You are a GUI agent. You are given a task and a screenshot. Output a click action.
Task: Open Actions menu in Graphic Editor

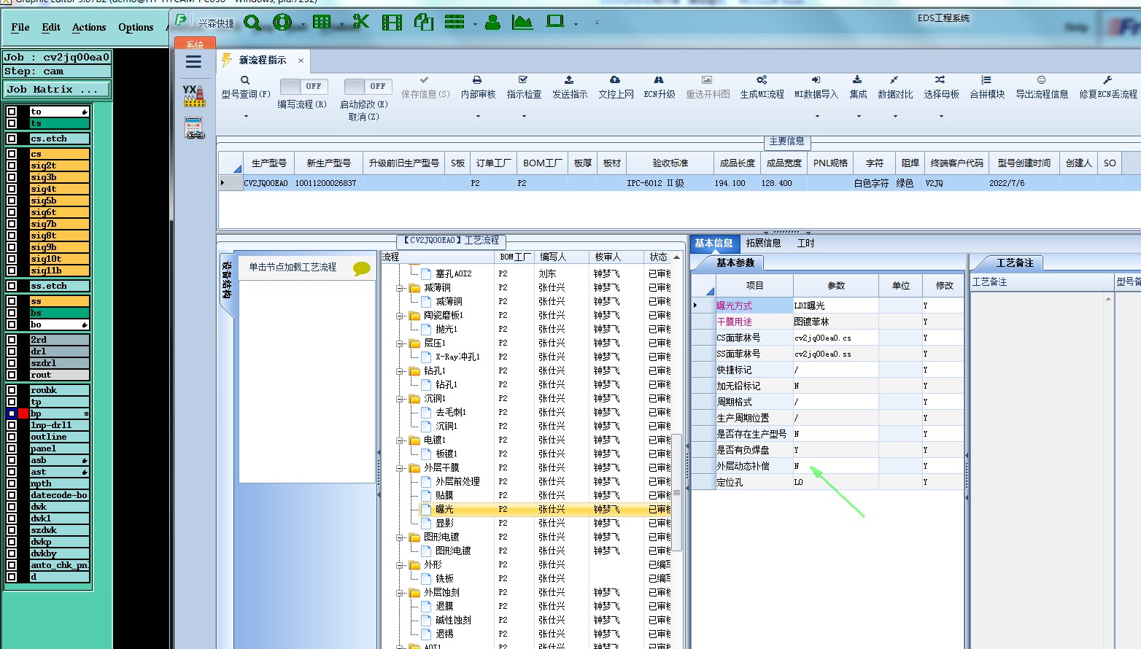pos(89,28)
